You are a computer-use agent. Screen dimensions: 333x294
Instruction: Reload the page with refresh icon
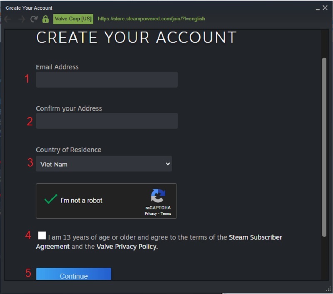pos(34,19)
